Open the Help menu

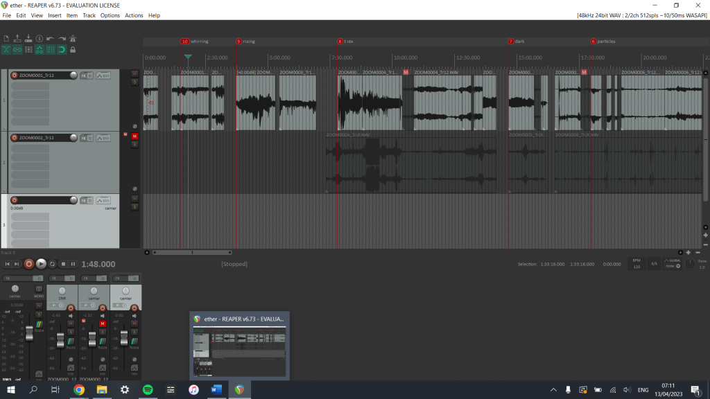tap(154, 15)
